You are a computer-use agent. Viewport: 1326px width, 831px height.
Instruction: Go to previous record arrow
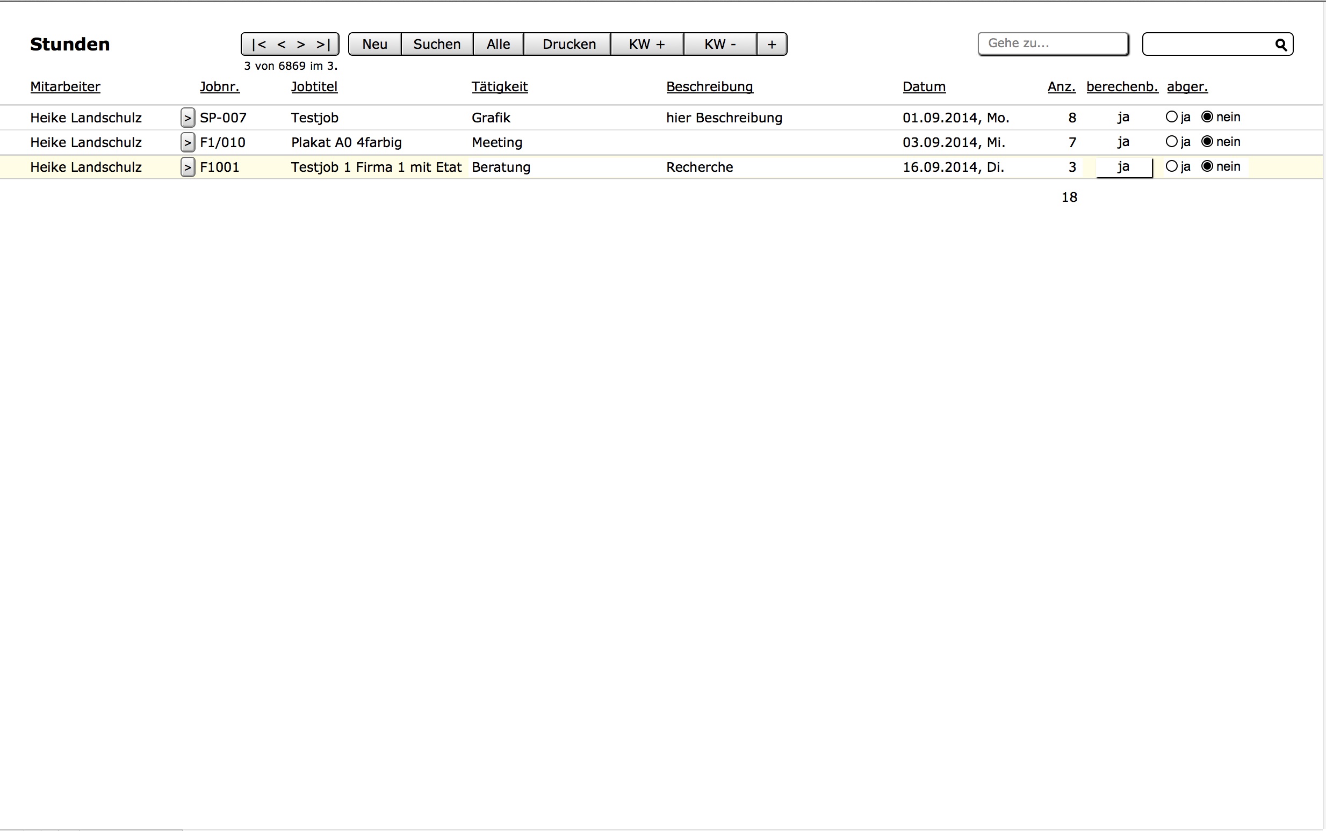click(x=281, y=45)
